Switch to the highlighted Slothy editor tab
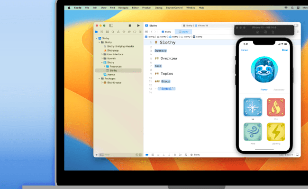The width and height of the screenshot is (308, 189). tap(183, 32)
